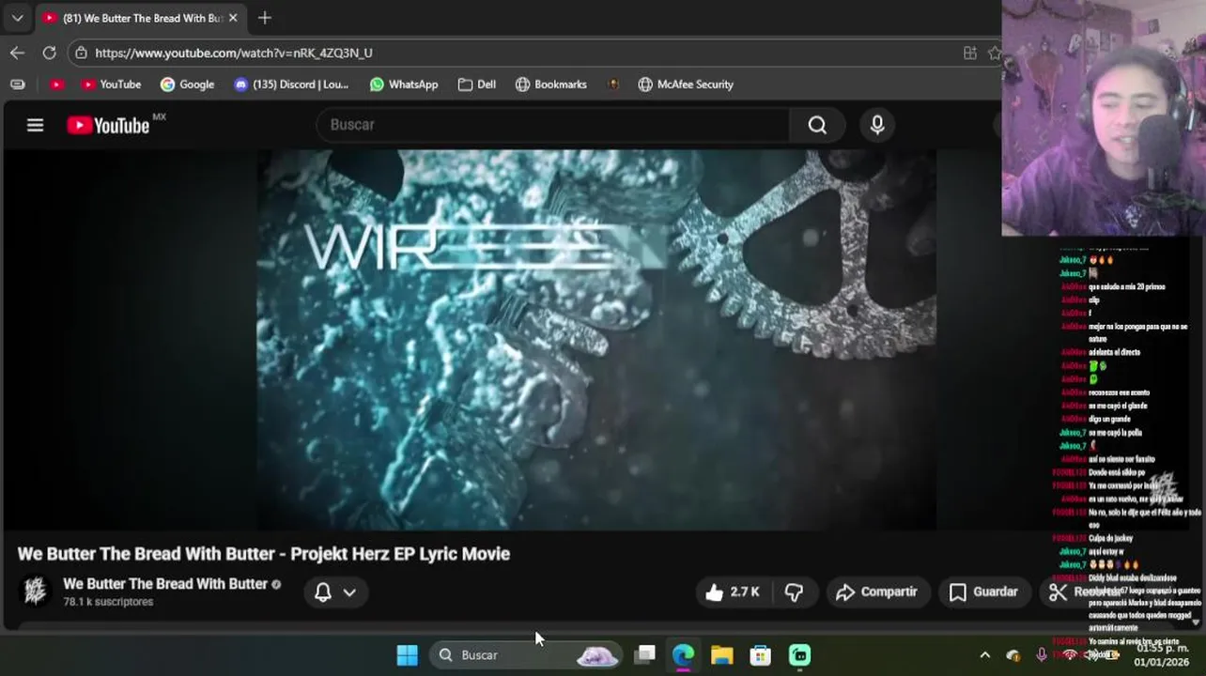View site information lock icon

point(81,53)
